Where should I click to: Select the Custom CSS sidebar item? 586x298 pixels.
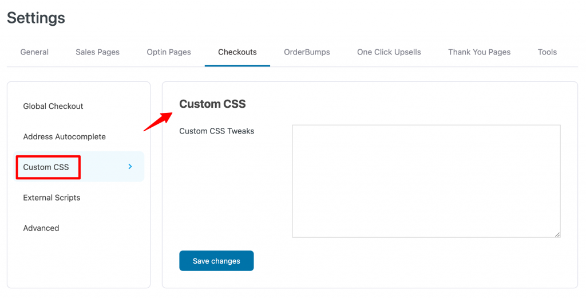coord(79,167)
